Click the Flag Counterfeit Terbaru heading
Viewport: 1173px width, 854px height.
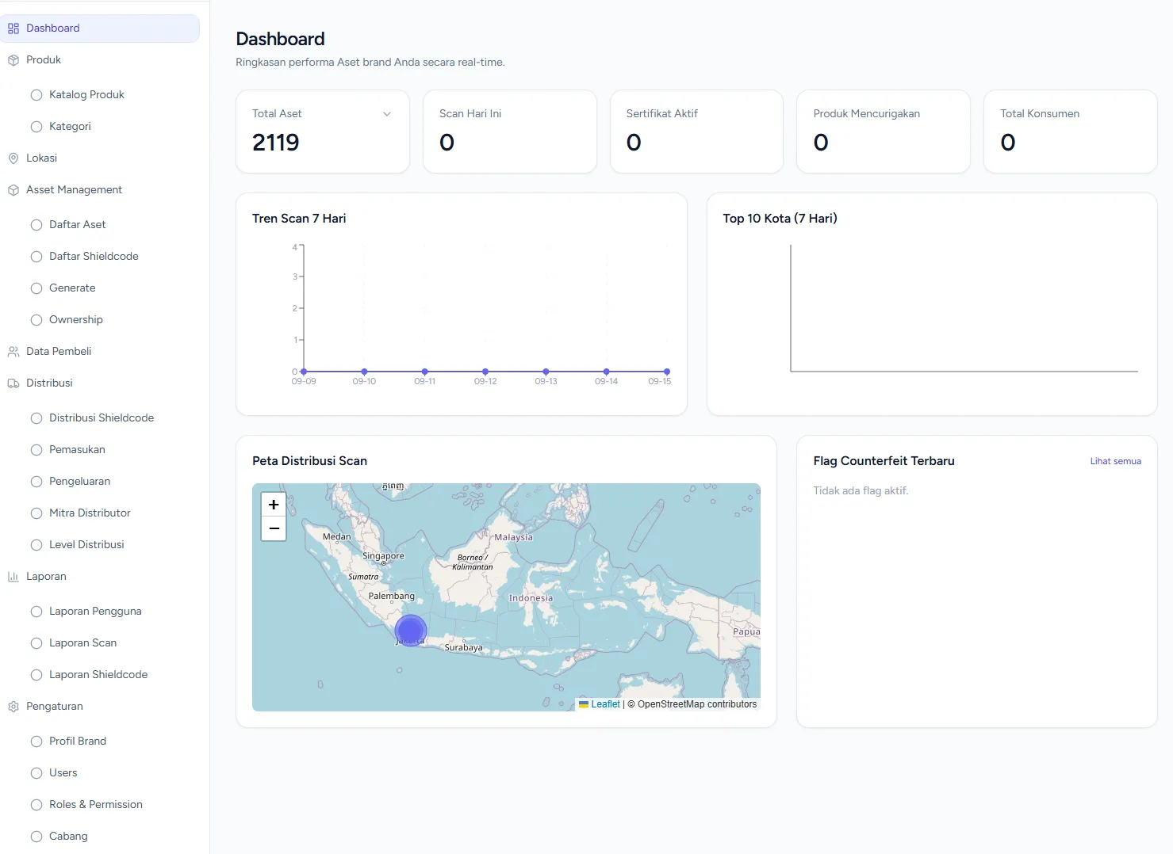point(884,461)
